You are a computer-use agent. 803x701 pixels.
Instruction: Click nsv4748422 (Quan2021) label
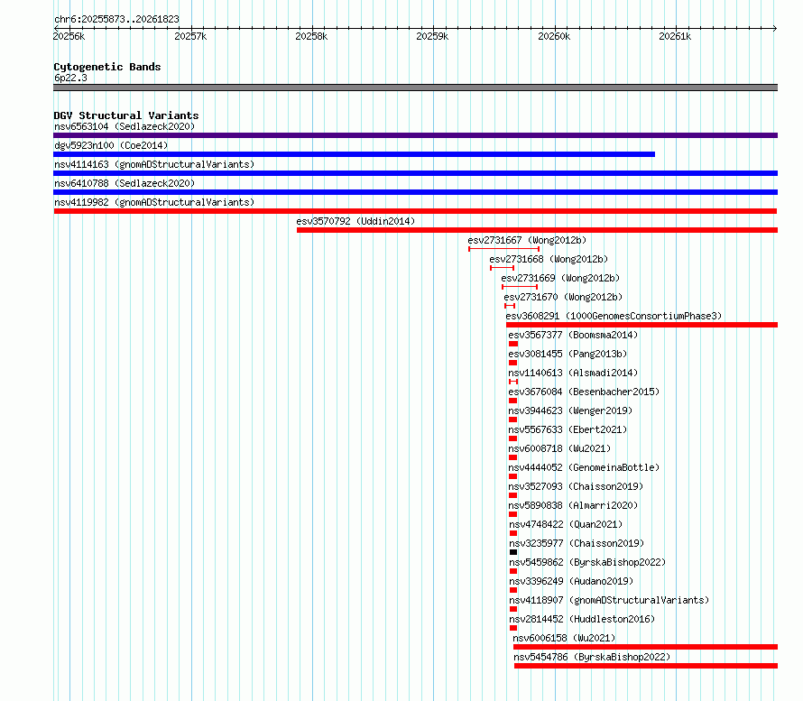point(566,524)
